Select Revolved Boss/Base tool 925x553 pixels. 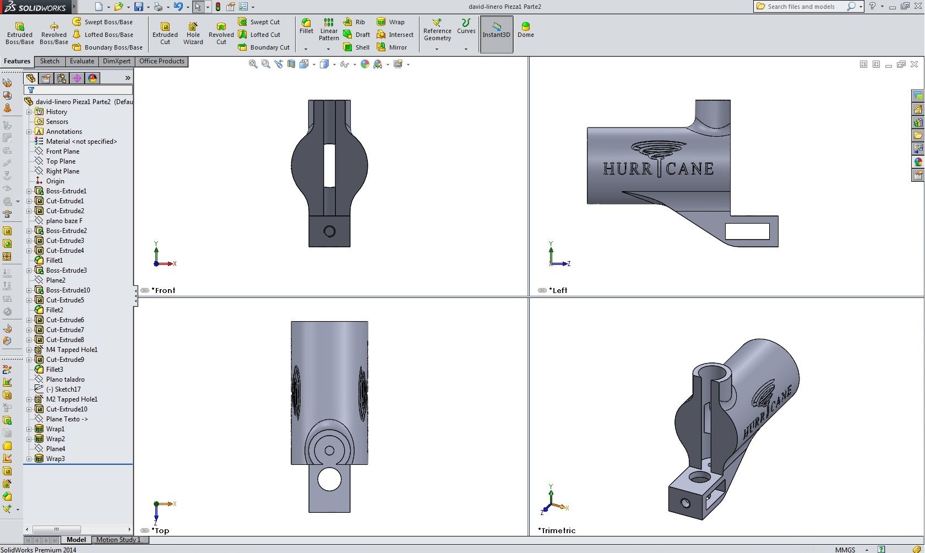[54, 34]
